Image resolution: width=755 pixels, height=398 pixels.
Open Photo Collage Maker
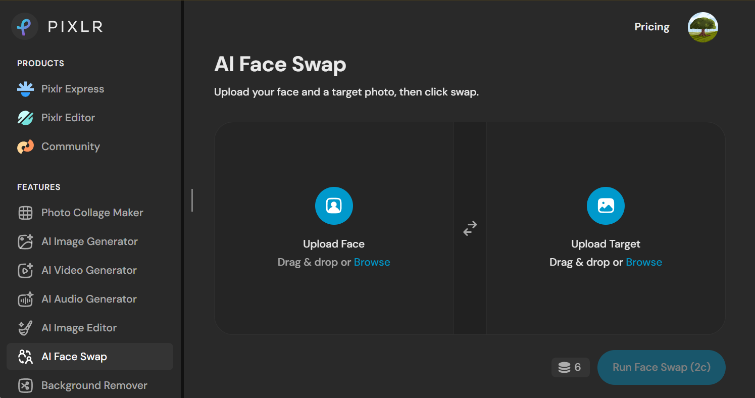coord(92,213)
